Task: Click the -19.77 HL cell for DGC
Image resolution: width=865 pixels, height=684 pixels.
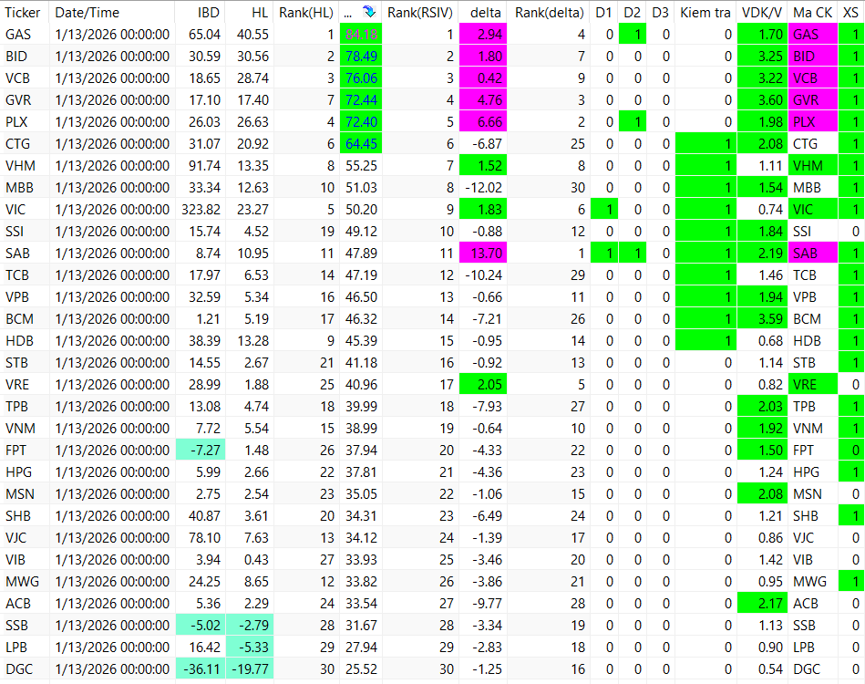Action: (x=250, y=669)
